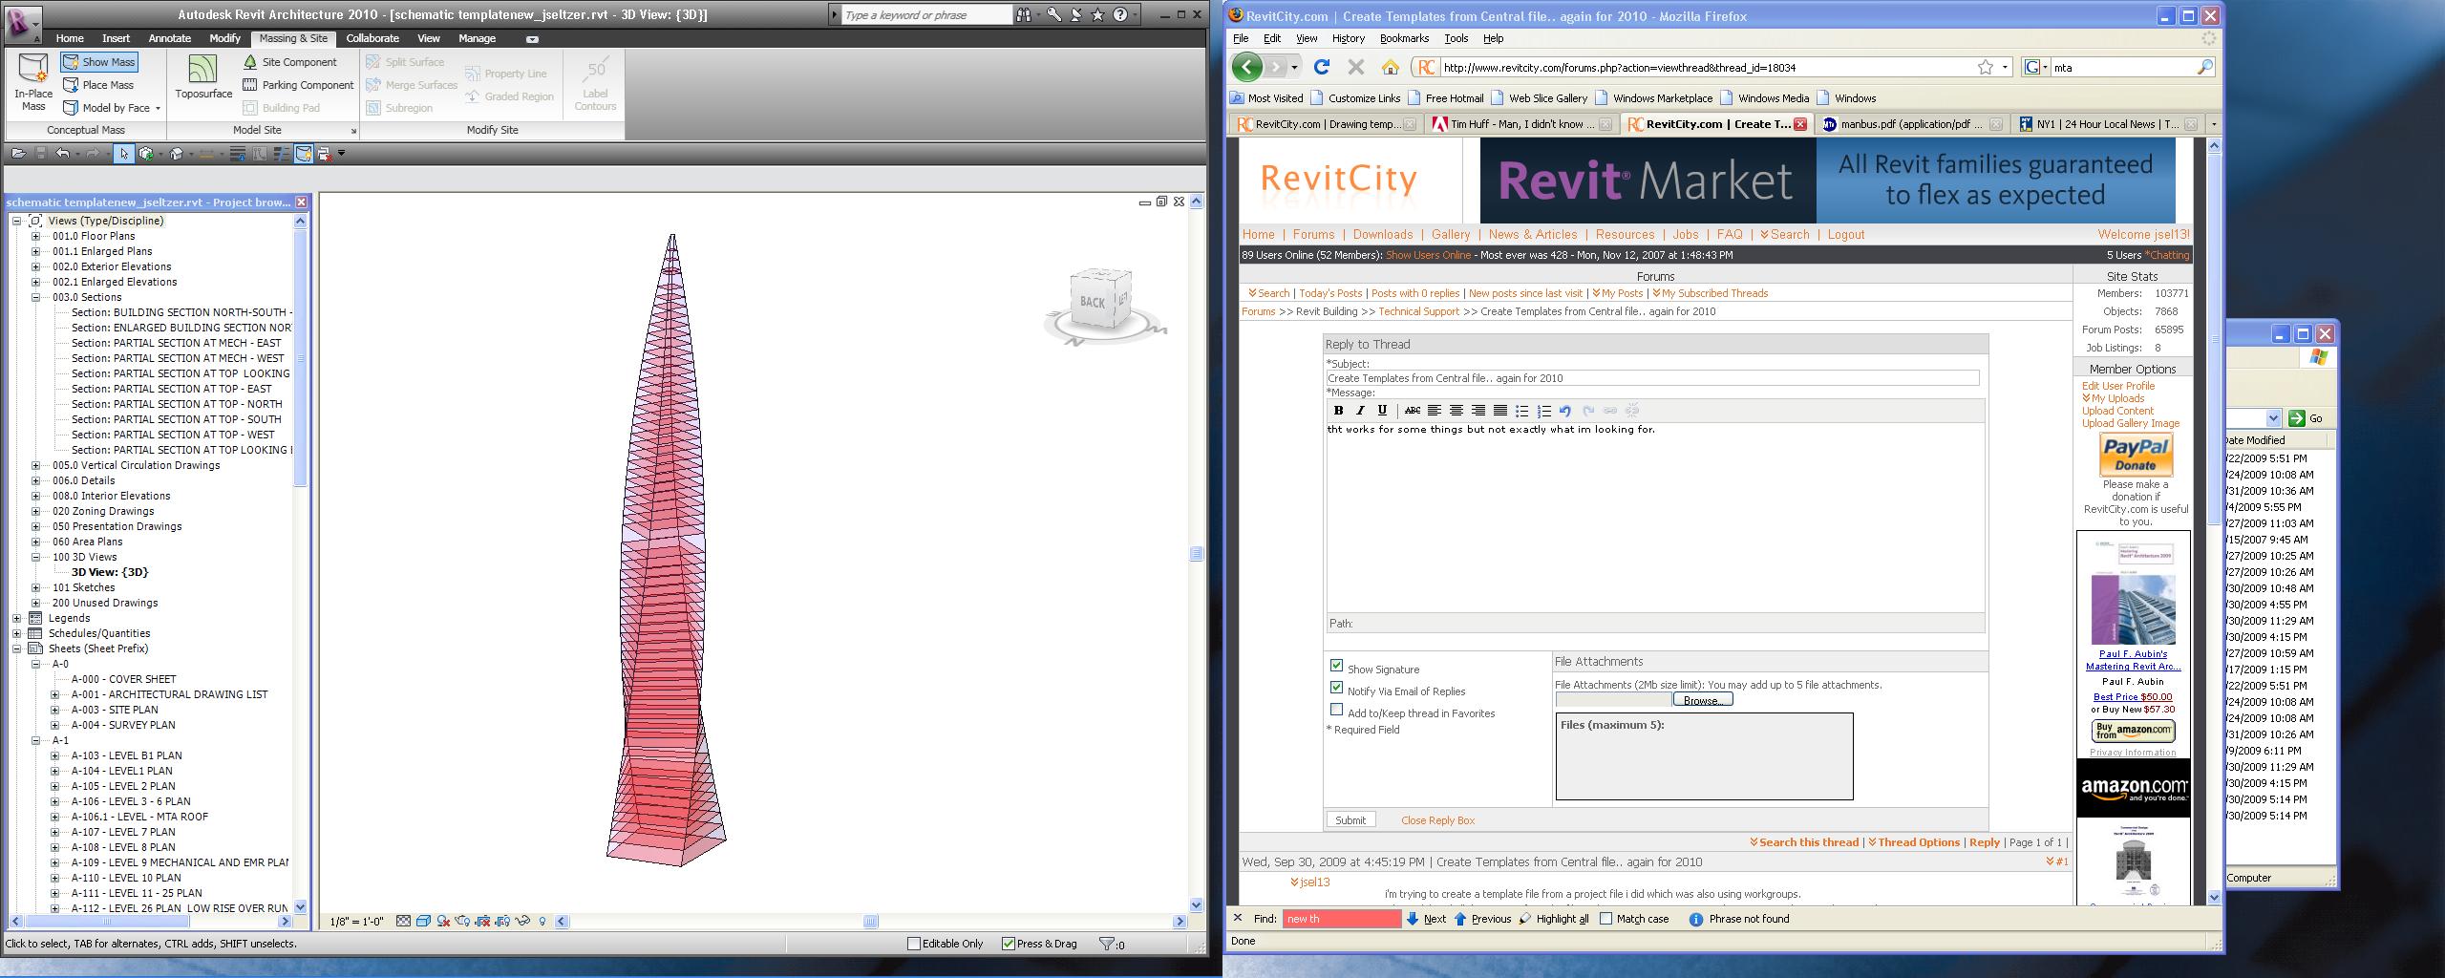This screenshot has width=2445, height=978.
Task: Click the Edit User Profile link
Action: pos(2118,386)
